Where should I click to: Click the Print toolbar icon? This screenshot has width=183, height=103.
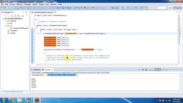[18, 8]
